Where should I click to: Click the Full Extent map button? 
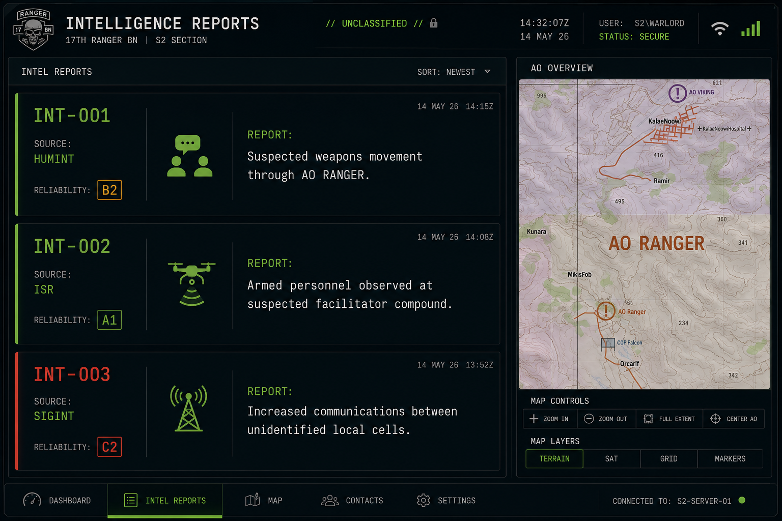click(669, 419)
